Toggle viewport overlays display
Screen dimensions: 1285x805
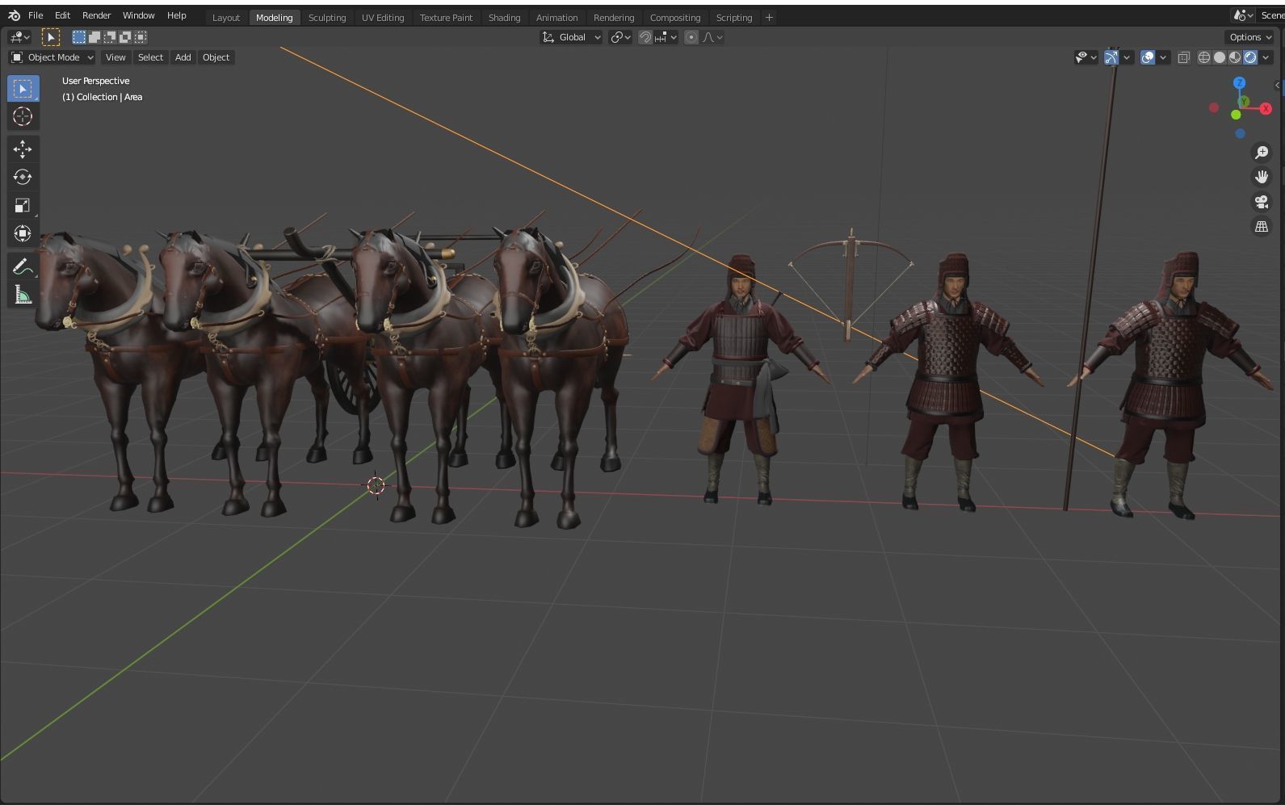[1148, 57]
